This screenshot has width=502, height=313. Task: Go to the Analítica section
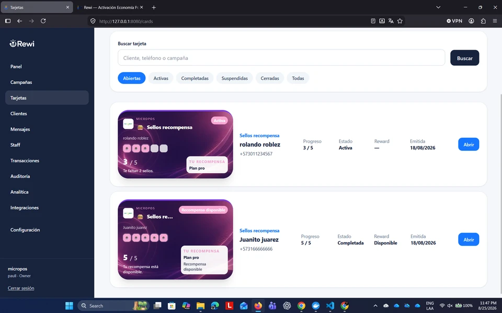(x=19, y=191)
